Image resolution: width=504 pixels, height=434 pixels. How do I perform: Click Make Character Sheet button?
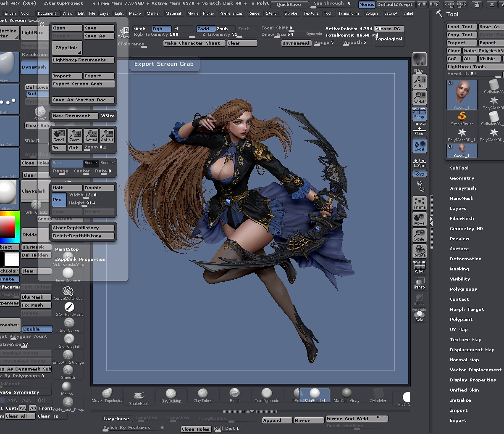coord(194,43)
